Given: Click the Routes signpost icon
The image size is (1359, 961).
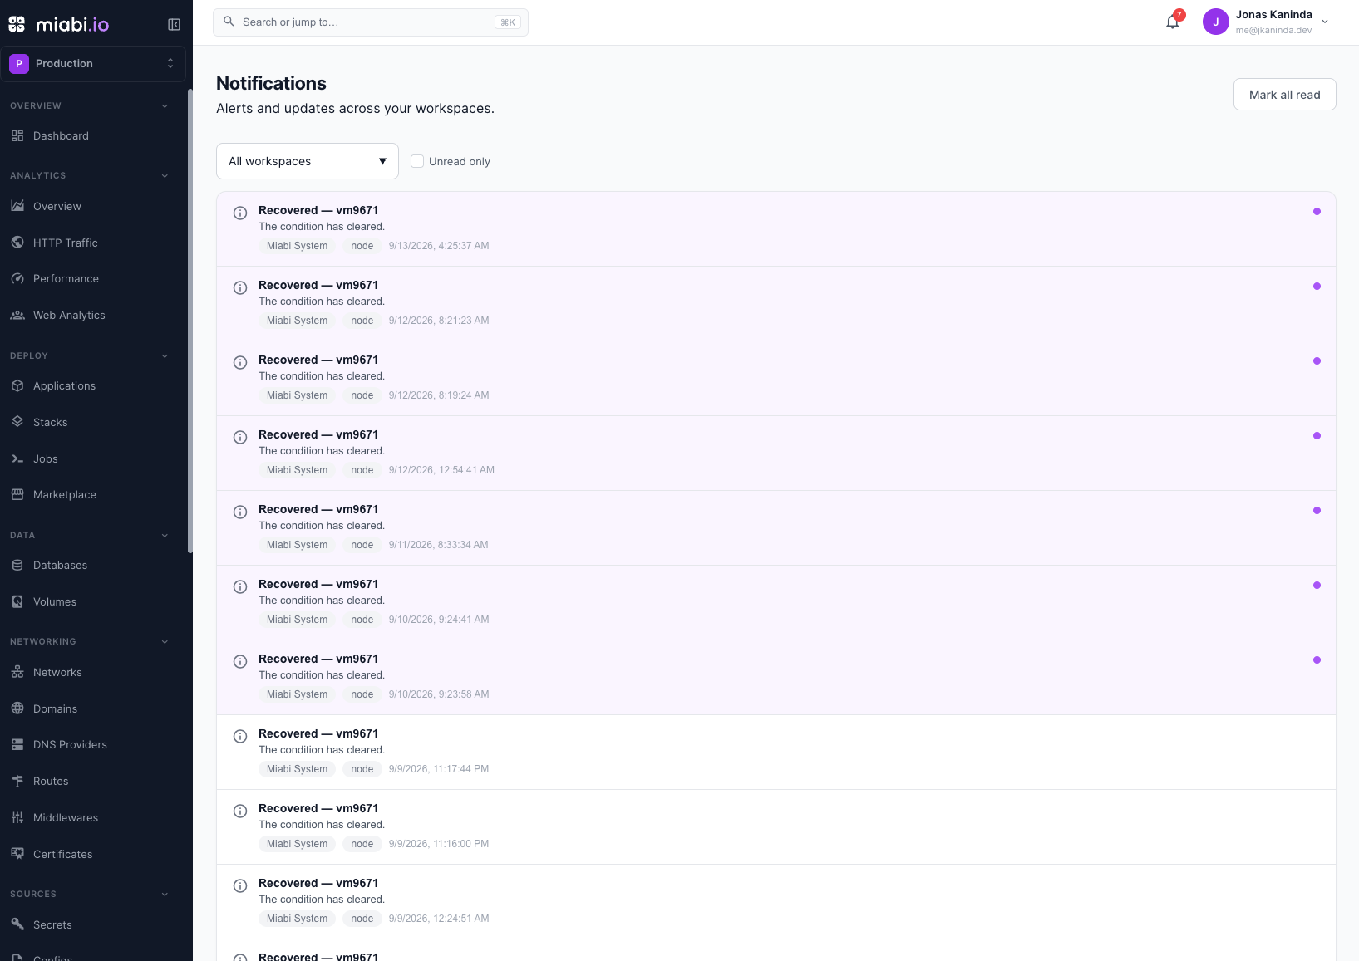Looking at the screenshot, I should click(17, 781).
